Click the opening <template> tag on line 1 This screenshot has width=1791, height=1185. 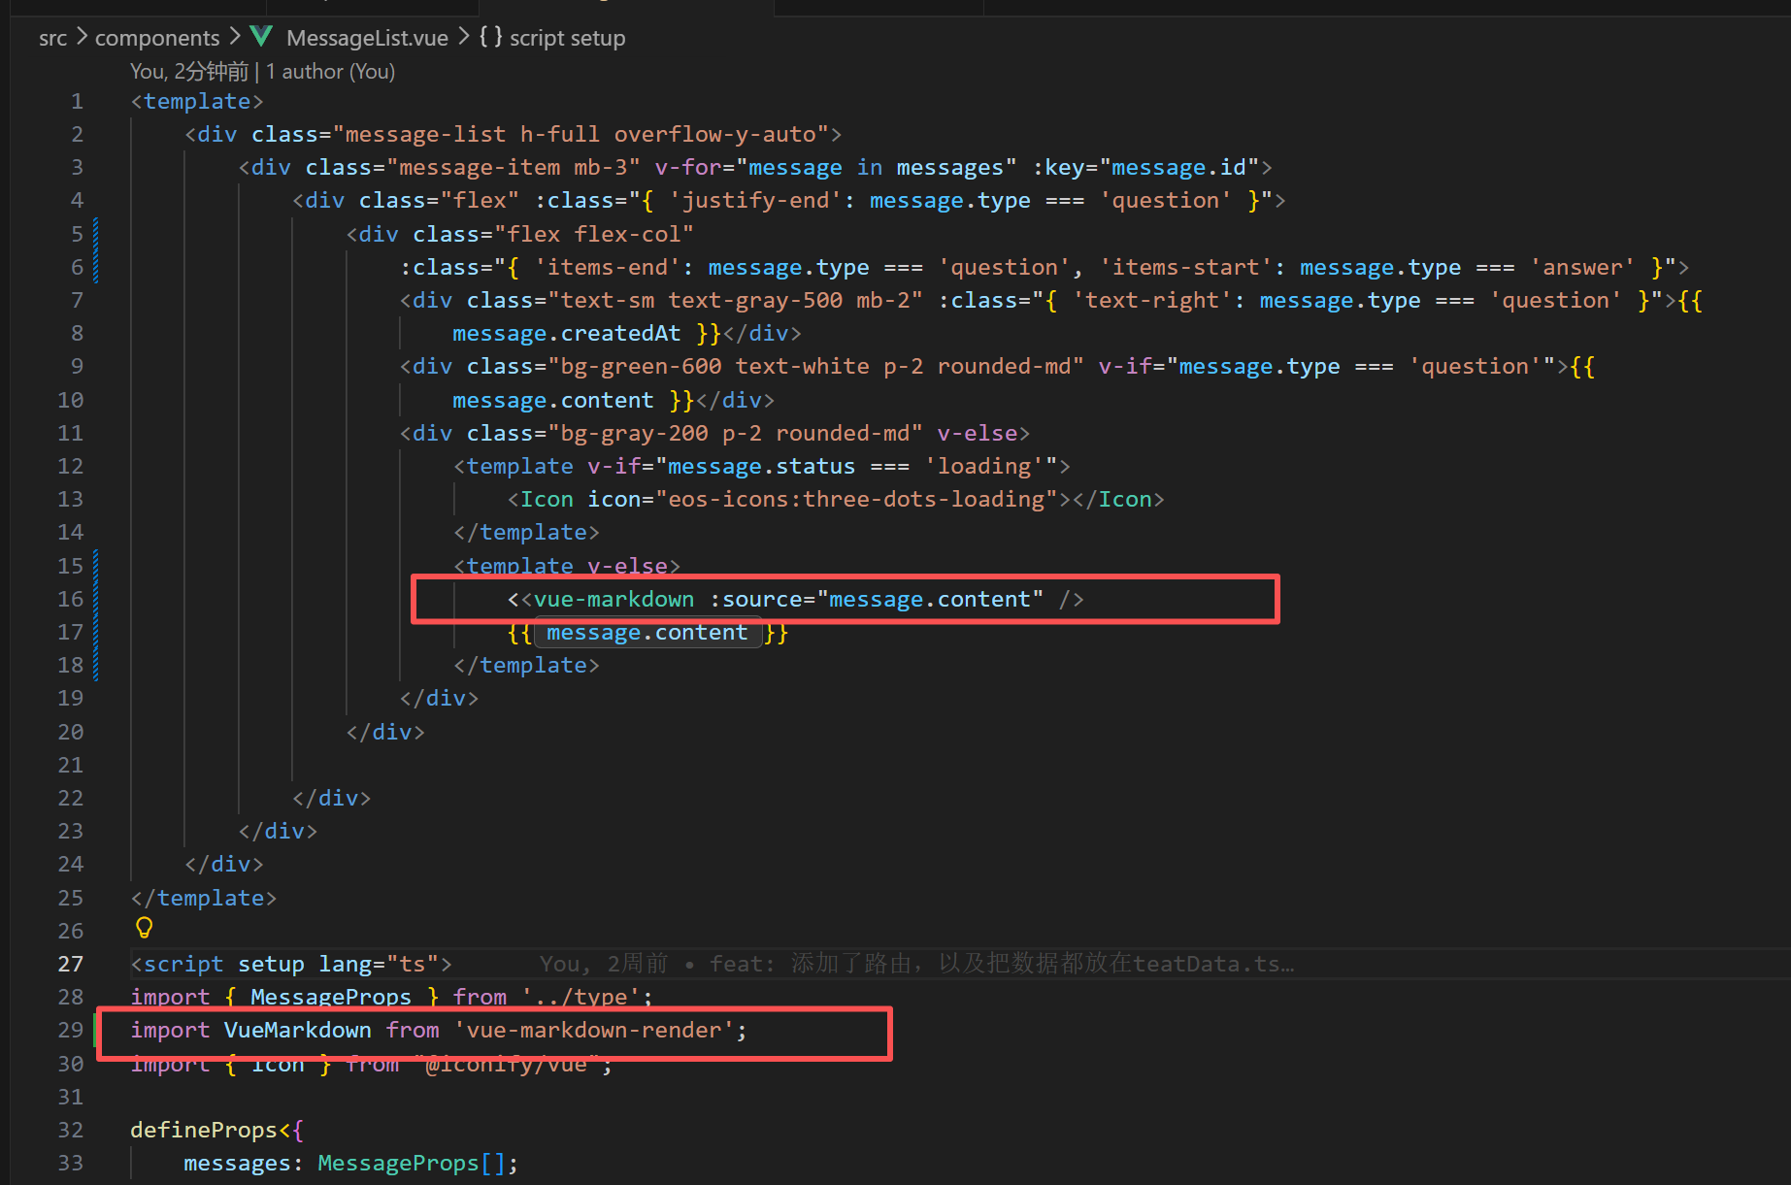point(197,101)
